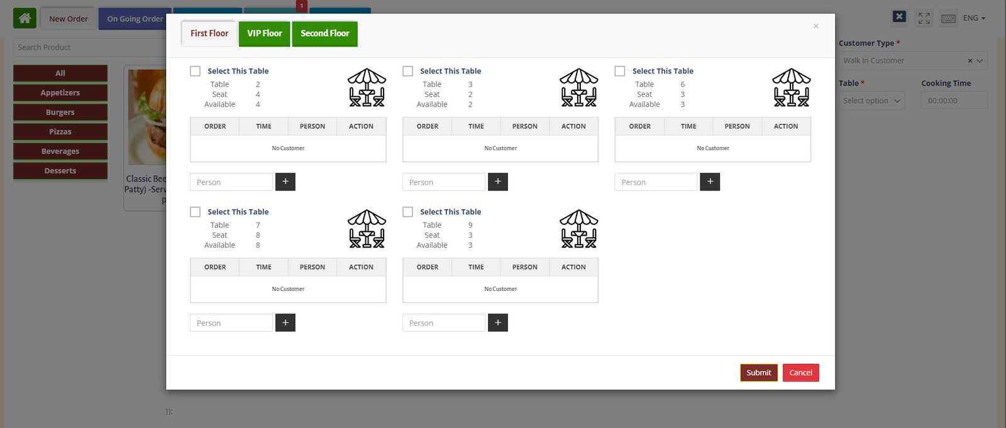The image size is (1006, 428).
Task: Expand the Table select option dropdown
Action: (871, 101)
